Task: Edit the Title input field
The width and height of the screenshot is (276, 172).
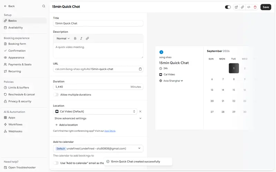Action: (98, 23)
